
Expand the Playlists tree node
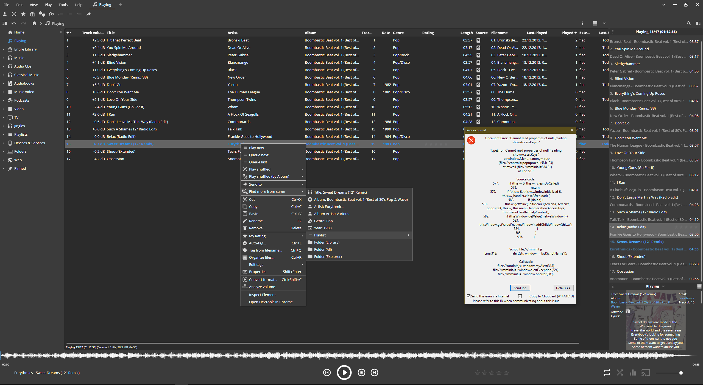(3, 135)
